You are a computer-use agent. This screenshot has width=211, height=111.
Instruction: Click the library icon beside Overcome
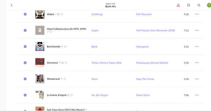pos(62,63)
